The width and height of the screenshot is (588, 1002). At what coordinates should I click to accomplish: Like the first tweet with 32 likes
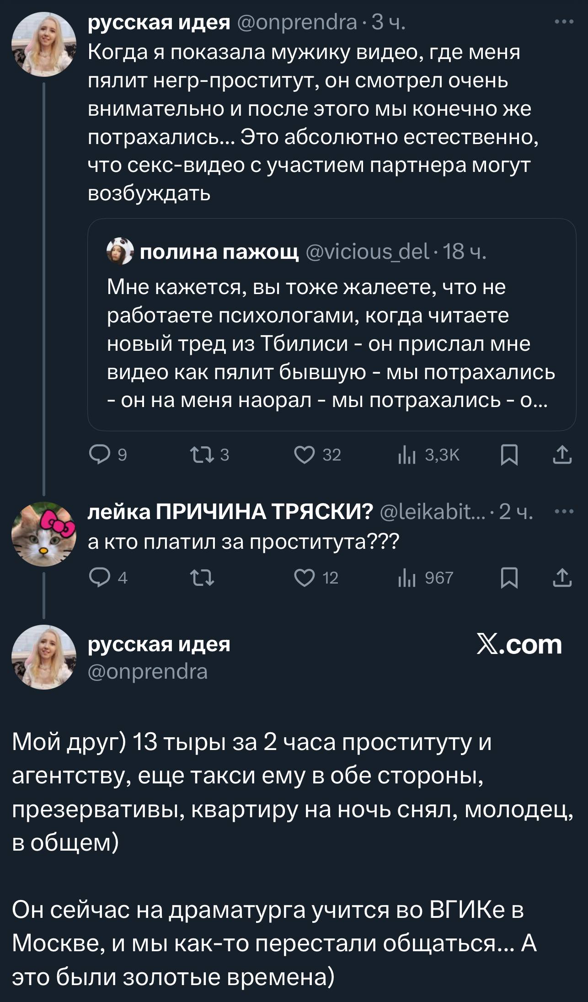point(304,455)
